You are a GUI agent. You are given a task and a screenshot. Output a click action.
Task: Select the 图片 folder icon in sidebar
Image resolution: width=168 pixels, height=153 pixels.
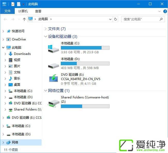[x=11, y=66]
